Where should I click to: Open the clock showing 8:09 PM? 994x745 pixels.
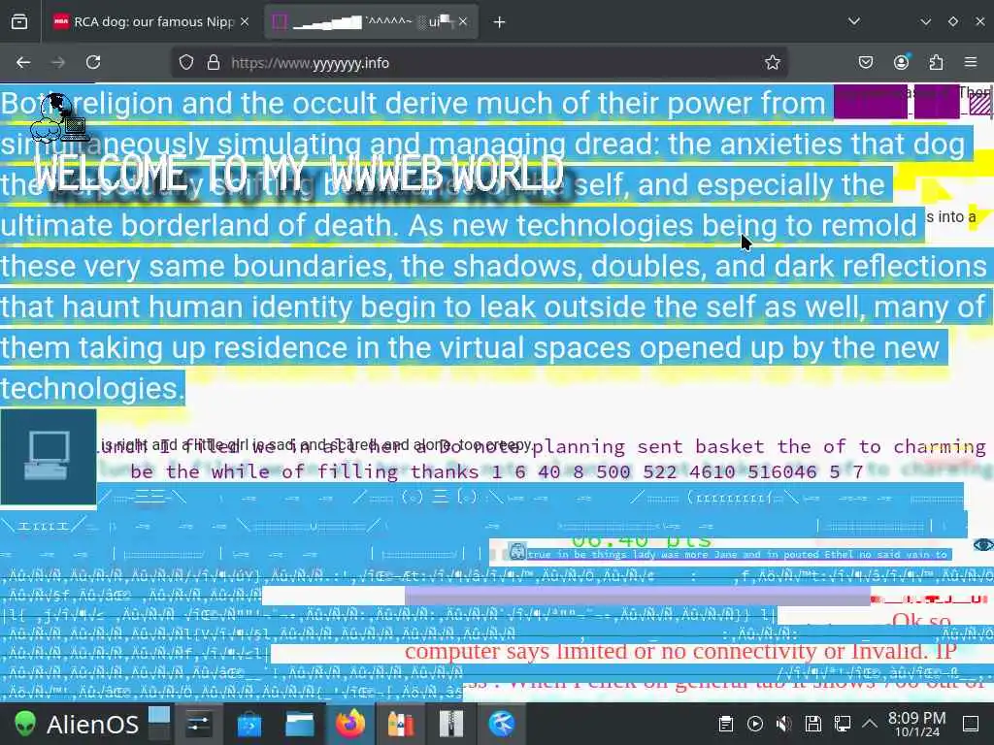point(916,724)
